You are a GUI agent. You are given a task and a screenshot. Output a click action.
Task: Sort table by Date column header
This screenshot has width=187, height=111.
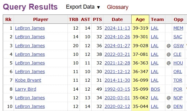117,19
